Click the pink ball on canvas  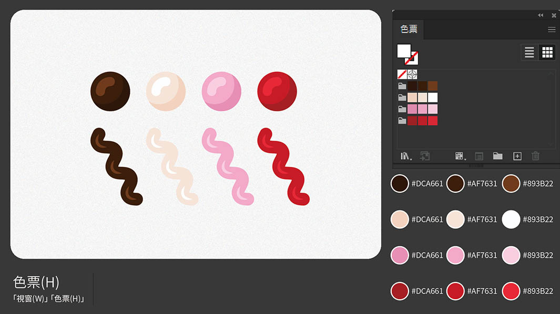221,91
